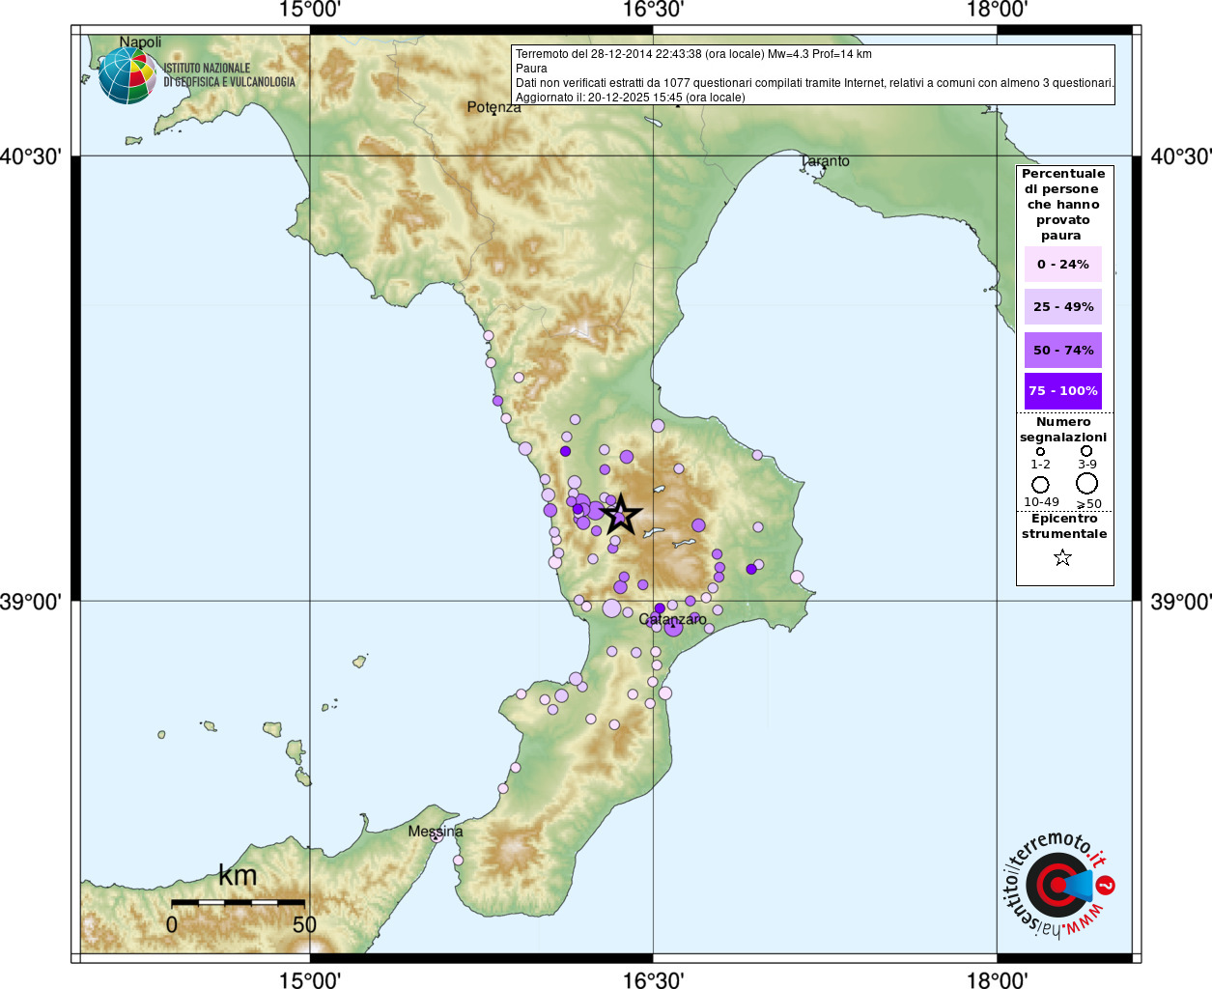Click the star symbol in the legend
Image resolution: width=1212 pixels, height=989 pixels.
tap(1062, 557)
